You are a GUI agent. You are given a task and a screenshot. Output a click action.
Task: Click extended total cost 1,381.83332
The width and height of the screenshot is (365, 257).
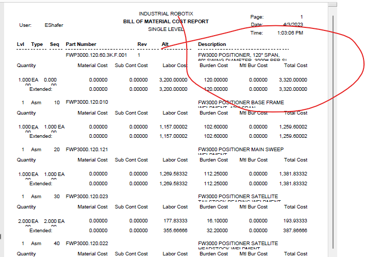293,184
